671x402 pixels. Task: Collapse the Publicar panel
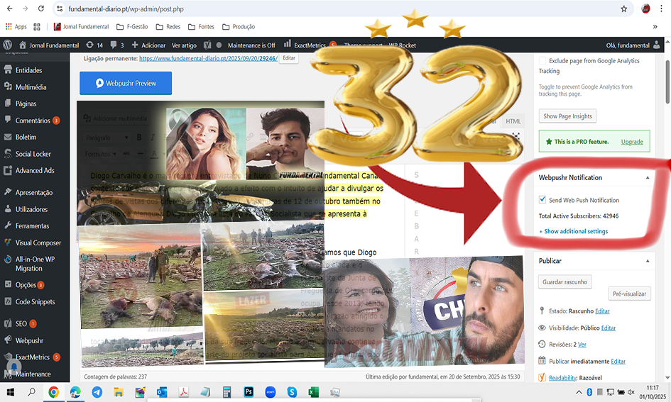[x=647, y=261]
